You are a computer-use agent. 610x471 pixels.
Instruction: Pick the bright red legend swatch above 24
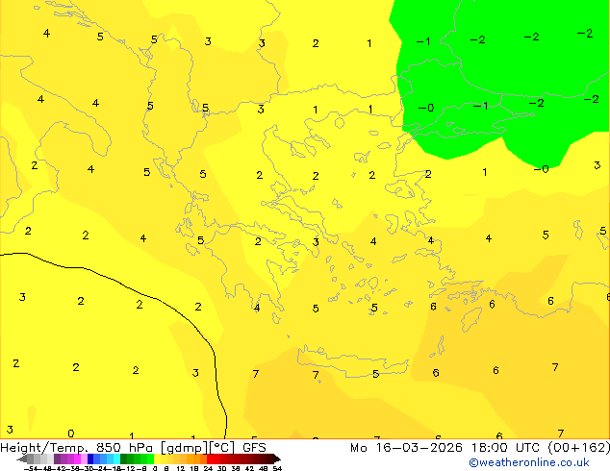pos(210,459)
